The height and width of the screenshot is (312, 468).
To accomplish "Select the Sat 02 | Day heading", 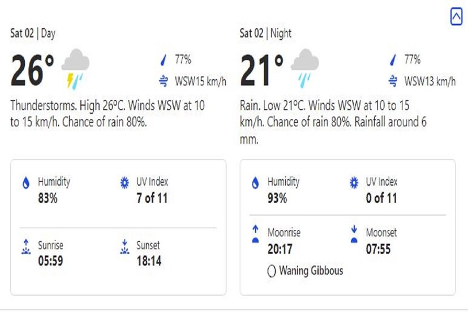I will coord(33,33).
